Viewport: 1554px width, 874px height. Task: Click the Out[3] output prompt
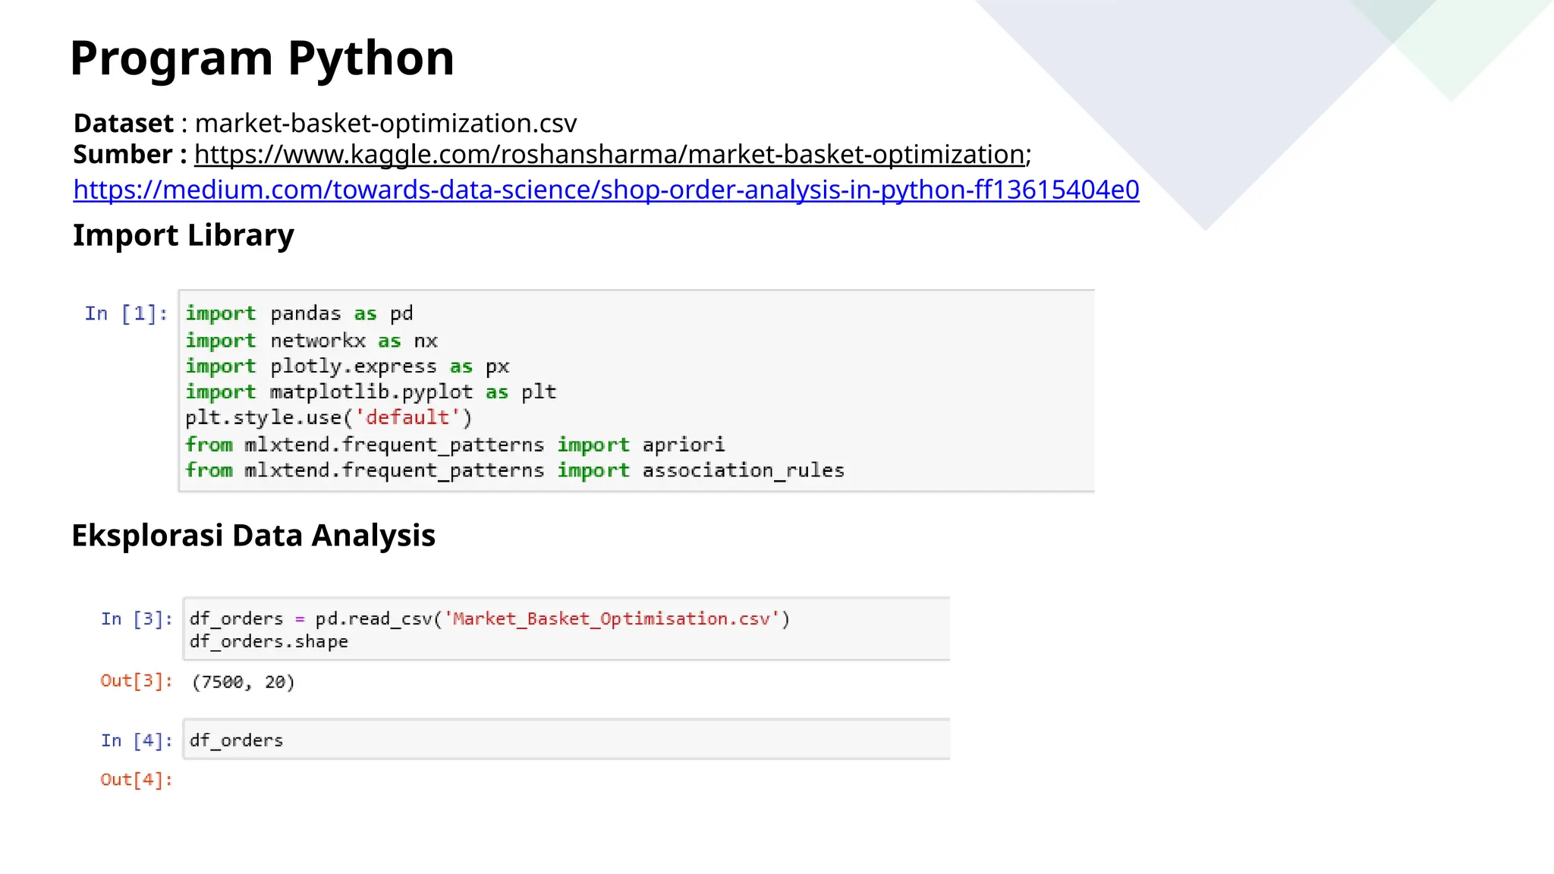[137, 681]
